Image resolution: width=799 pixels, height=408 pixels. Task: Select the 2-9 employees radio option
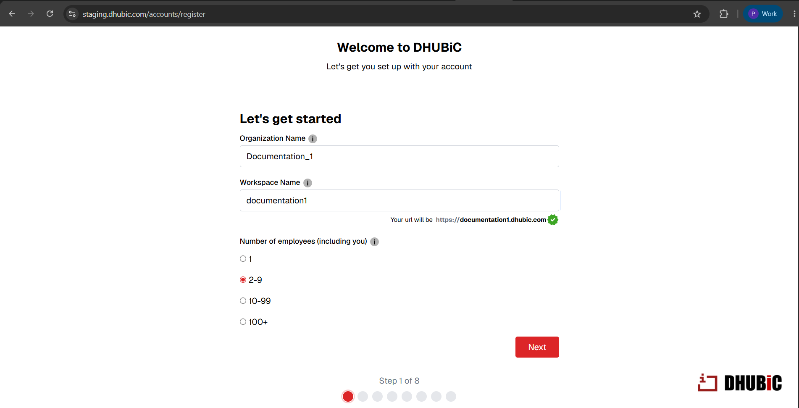(243, 280)
